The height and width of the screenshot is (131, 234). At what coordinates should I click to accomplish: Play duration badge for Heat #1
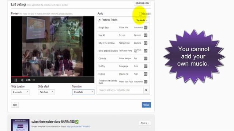click(146, 35)
